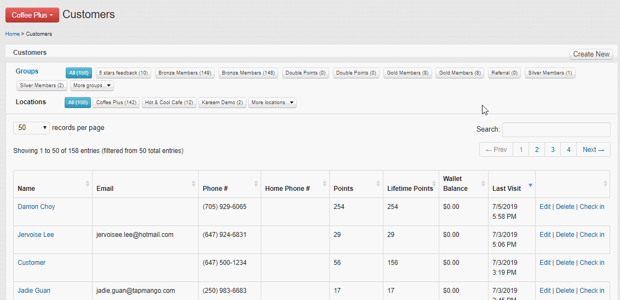This screenshot has width=620, height=300.
Task: Edit Jadie Guan's record
Action: click(545, 291)
